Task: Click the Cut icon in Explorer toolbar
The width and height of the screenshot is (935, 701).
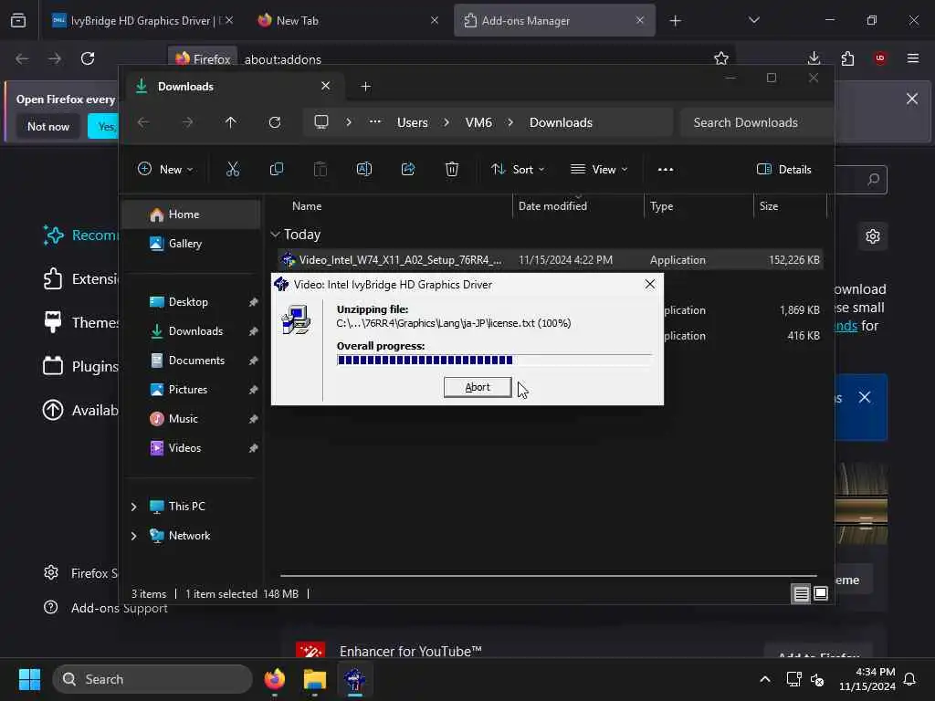Action: pos(233,169)
